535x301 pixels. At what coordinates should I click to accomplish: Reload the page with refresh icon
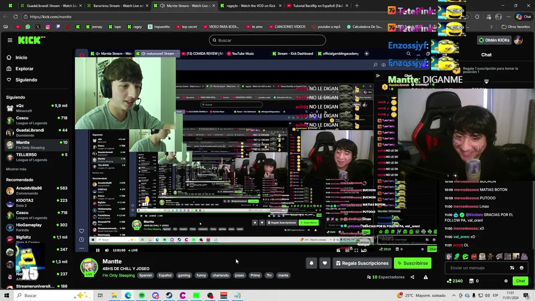coord(15,17)
